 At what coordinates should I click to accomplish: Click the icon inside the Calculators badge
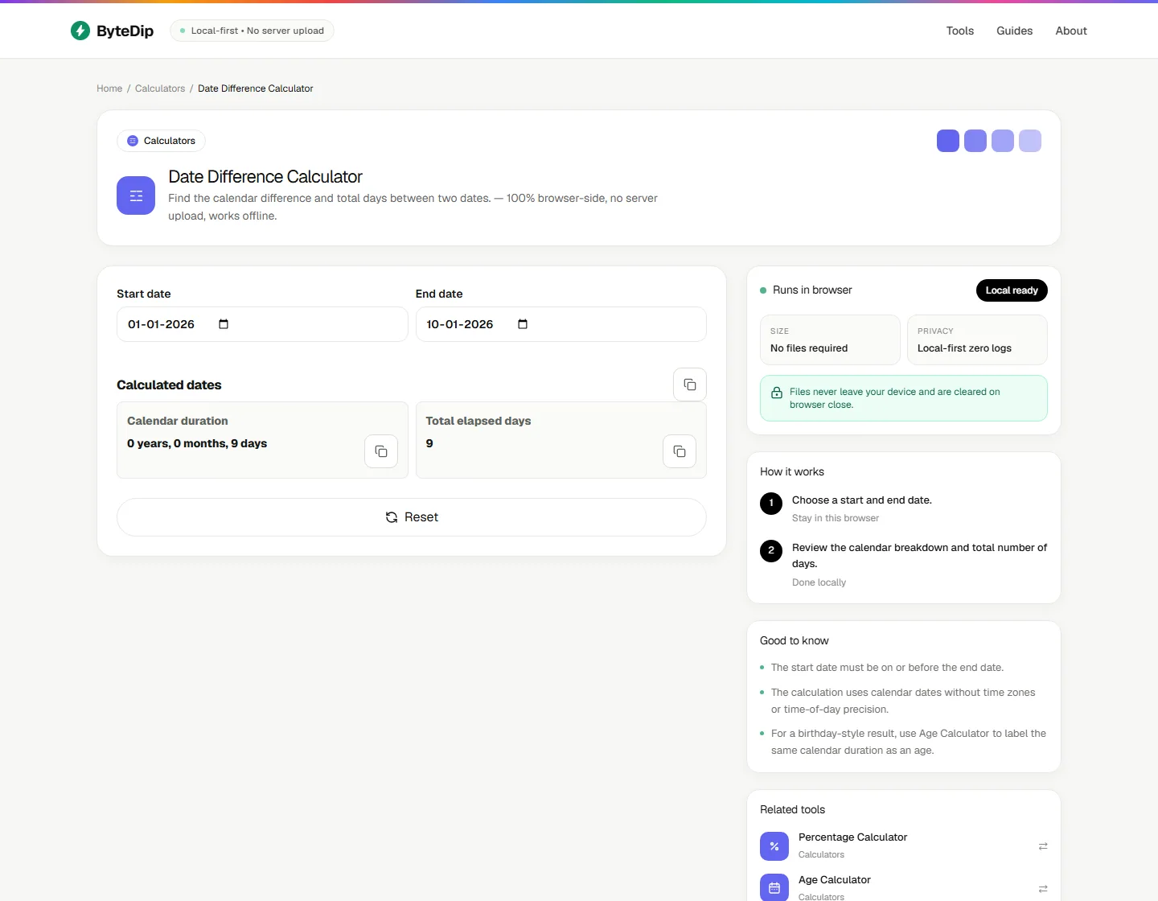(x=133, y=141)
